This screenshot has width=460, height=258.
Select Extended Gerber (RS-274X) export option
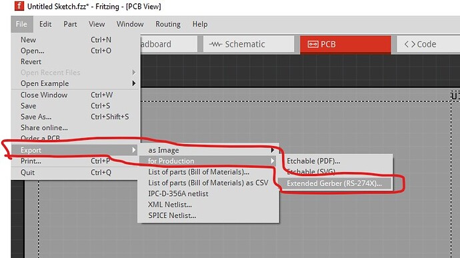pyautogui.click(x=334, y=183)
